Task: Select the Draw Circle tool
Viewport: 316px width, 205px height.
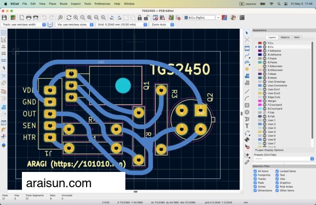Action: click(x=247, y=112)
